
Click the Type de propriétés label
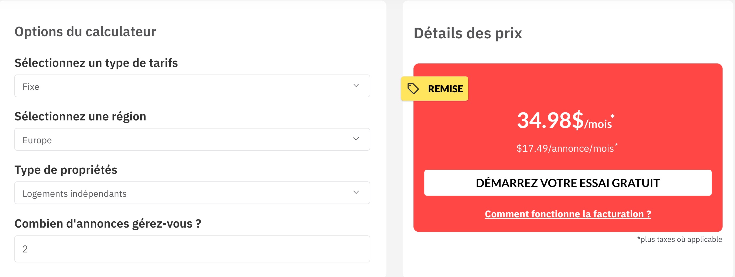tap(66, 170)
